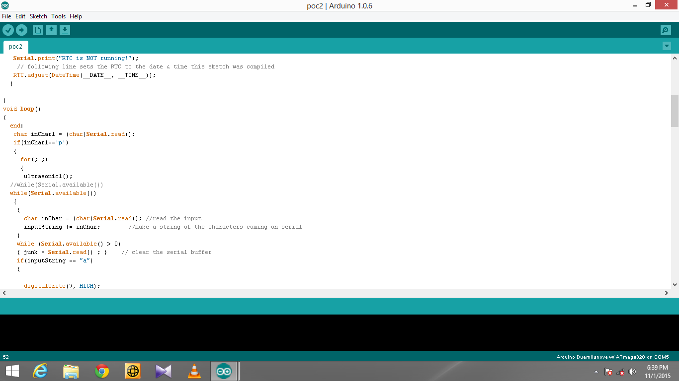The image size is (679, 381).
Task: Click the Arduino taskbar icon
Action: [224, 371]
